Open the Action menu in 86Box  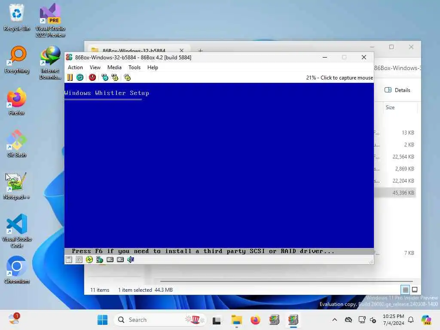[75, 67]
